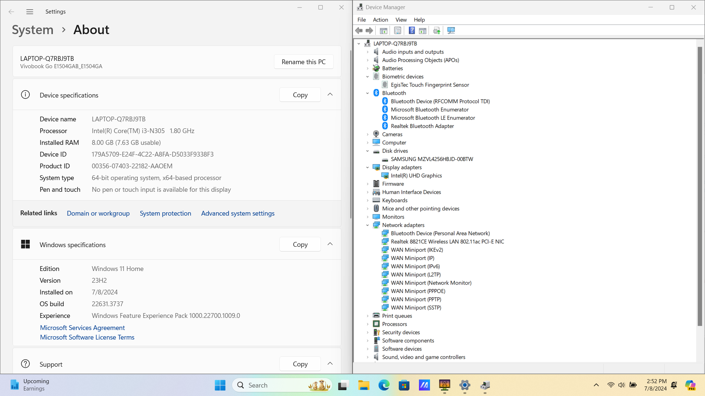Copy the Device specifications
The width and height of the screenshot is (705, 396).
(x=300, y=95)
